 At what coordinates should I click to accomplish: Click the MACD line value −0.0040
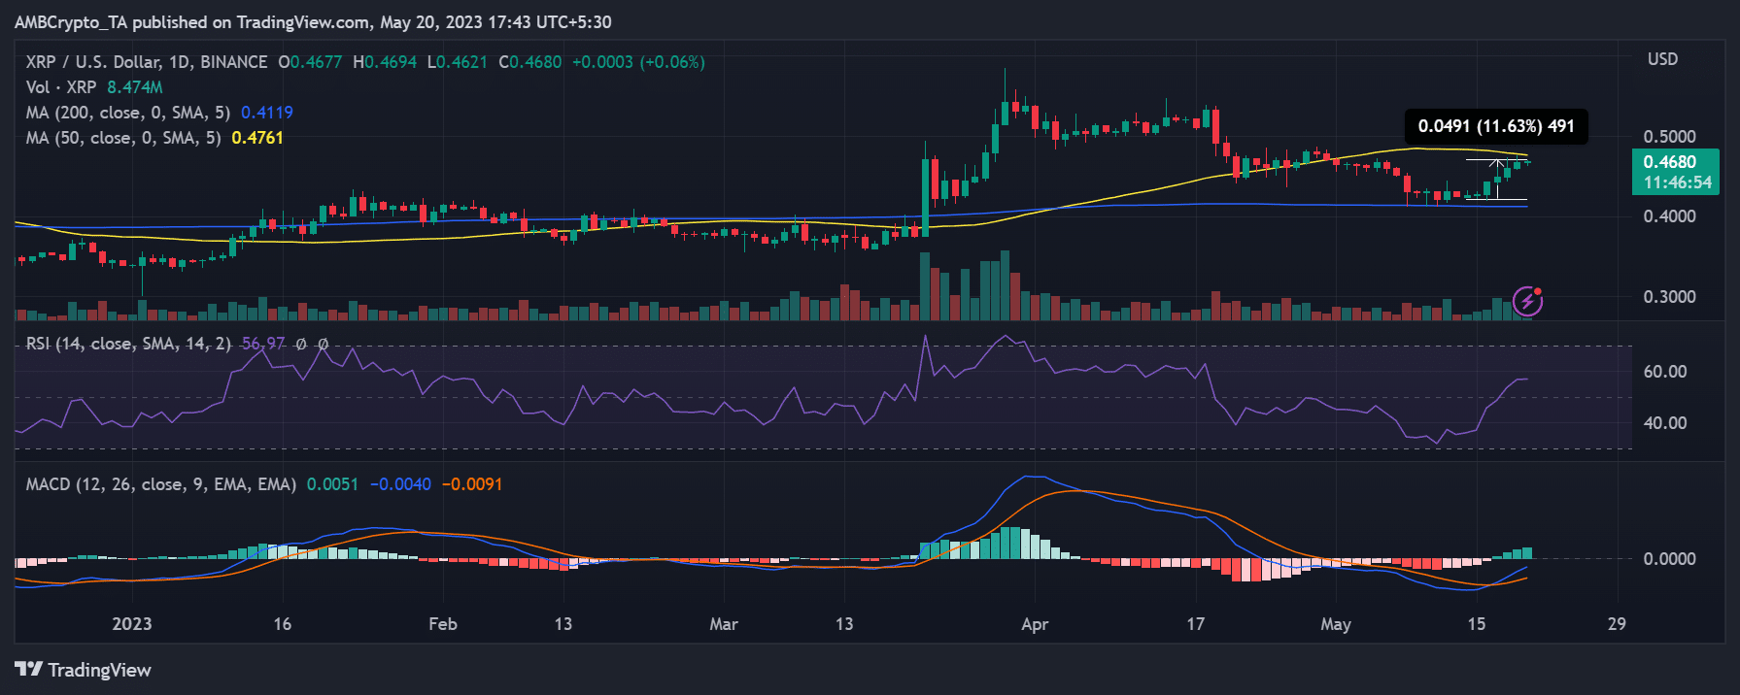(400, 483)
